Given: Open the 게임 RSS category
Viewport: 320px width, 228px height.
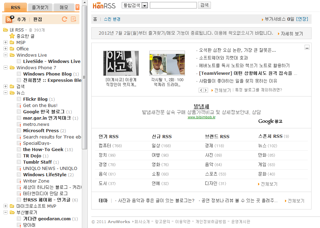Looking at the screenshot, I should pyautogui.click(x=262, y=164).
